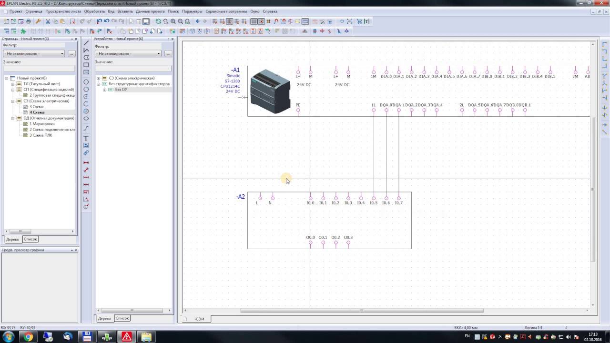Select the Rectangle drawing tool
610x343 pixels.
click(x=86, y=65)
